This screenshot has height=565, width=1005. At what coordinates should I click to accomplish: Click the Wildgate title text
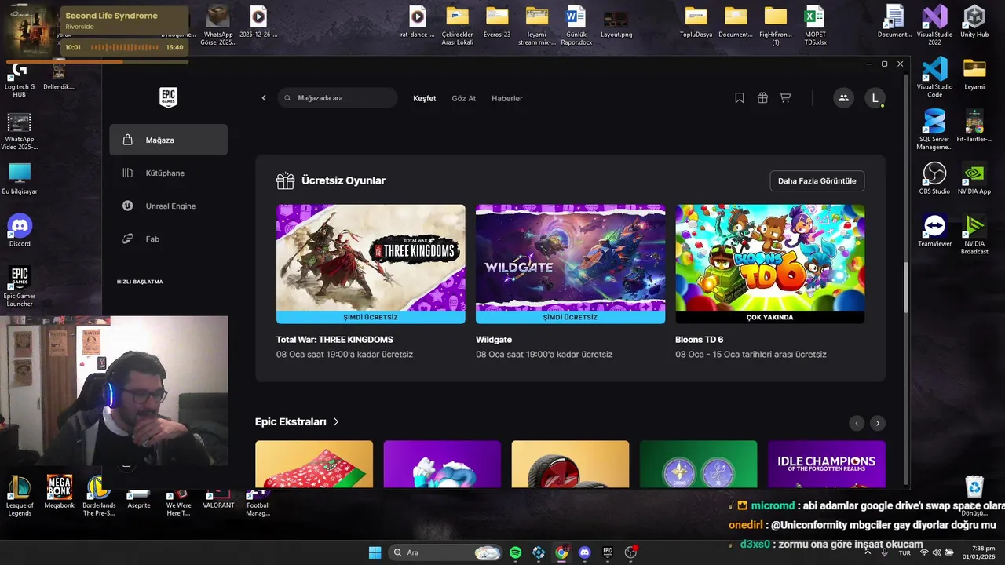pyautogui.click(x=494, y=340)
